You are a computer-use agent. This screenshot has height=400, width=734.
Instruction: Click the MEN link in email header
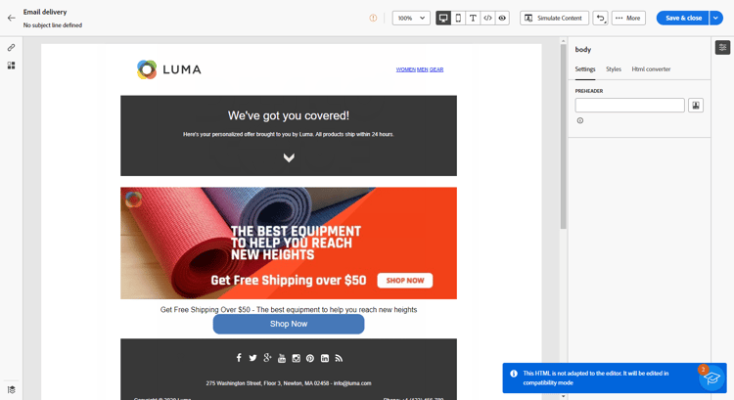click(x=422, y=69)
